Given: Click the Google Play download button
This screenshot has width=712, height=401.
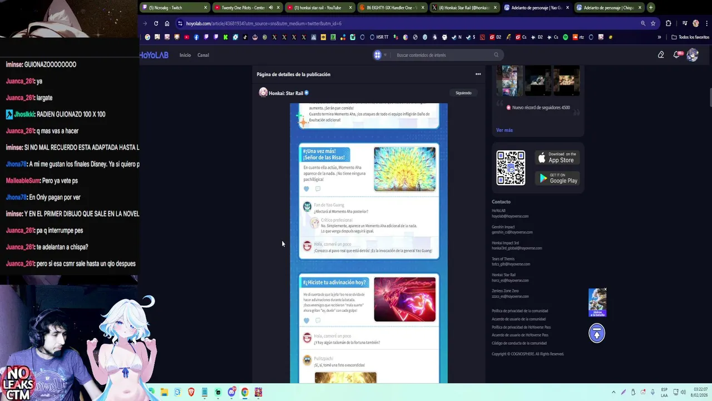Looking at the screenshot, I should tap(557, 178).
